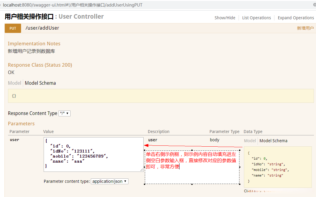
Task: Select Model Schema tab in Data Type column
Action: click(273, 141)
